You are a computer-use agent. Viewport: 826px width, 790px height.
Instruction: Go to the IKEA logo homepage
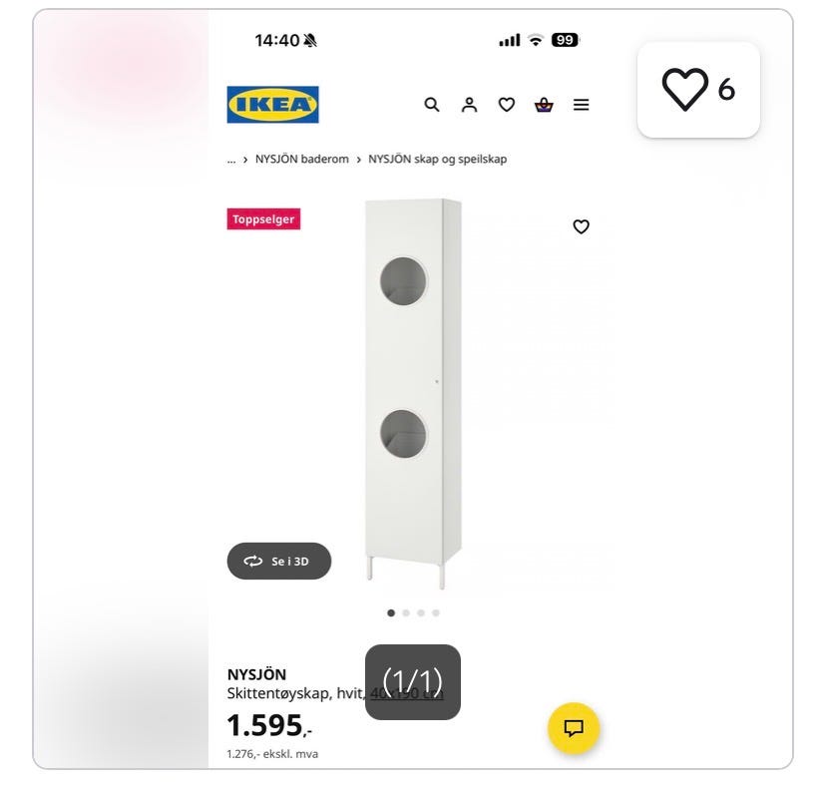(x=273, y=105)
